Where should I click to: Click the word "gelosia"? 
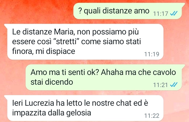point(79,113)
